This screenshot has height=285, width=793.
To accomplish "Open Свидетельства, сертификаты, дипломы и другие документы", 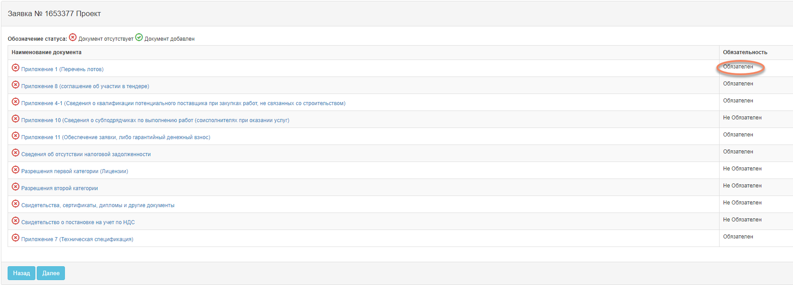I will click(98, 205).
